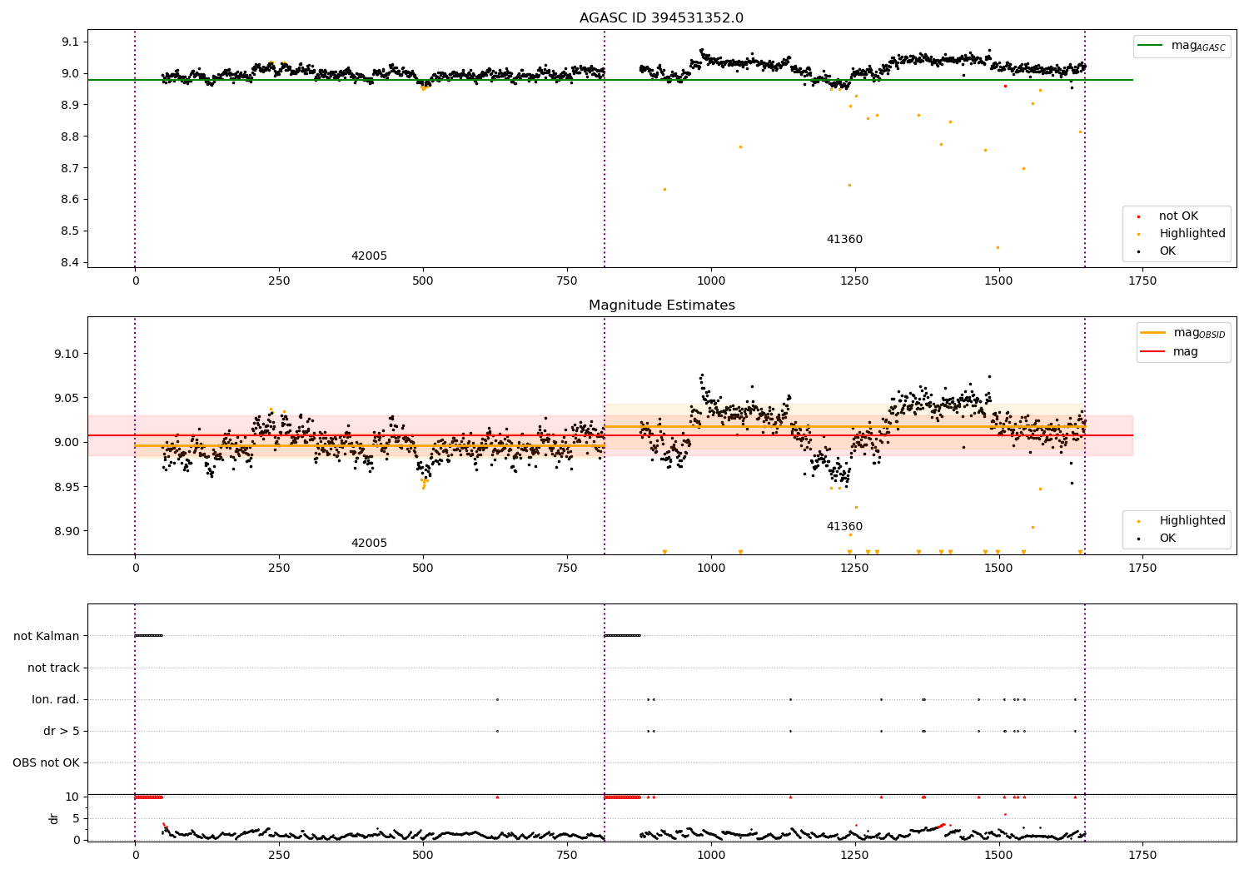
Task: Click the 'Ion. rad.' axis label
Action: 56,700
